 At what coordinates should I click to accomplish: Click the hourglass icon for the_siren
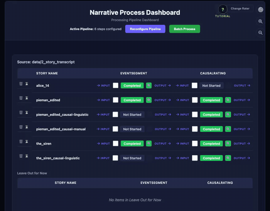tap(27, 141)
